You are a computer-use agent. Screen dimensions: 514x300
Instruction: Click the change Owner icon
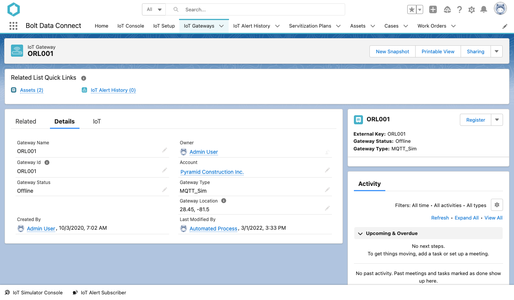327,152
